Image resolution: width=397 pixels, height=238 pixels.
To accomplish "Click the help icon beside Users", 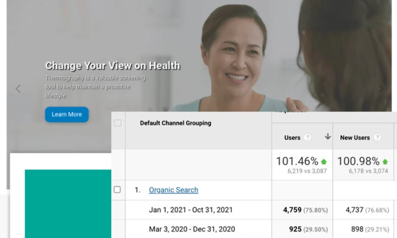I will click(x=308, y=137).
